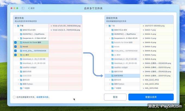Expand source Desperate.H...5.10bit-RCVR folder
The image size is (185, 111).
tap(18, 38)
